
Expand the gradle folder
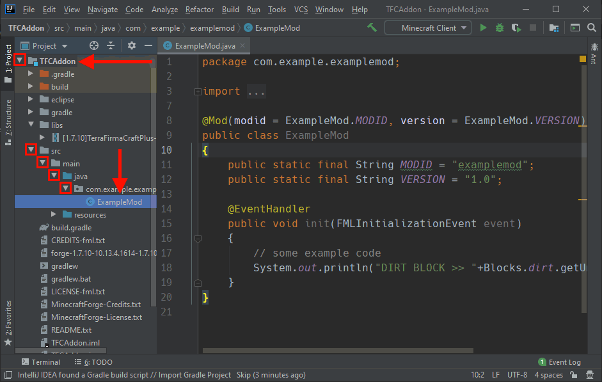point(31,112)
